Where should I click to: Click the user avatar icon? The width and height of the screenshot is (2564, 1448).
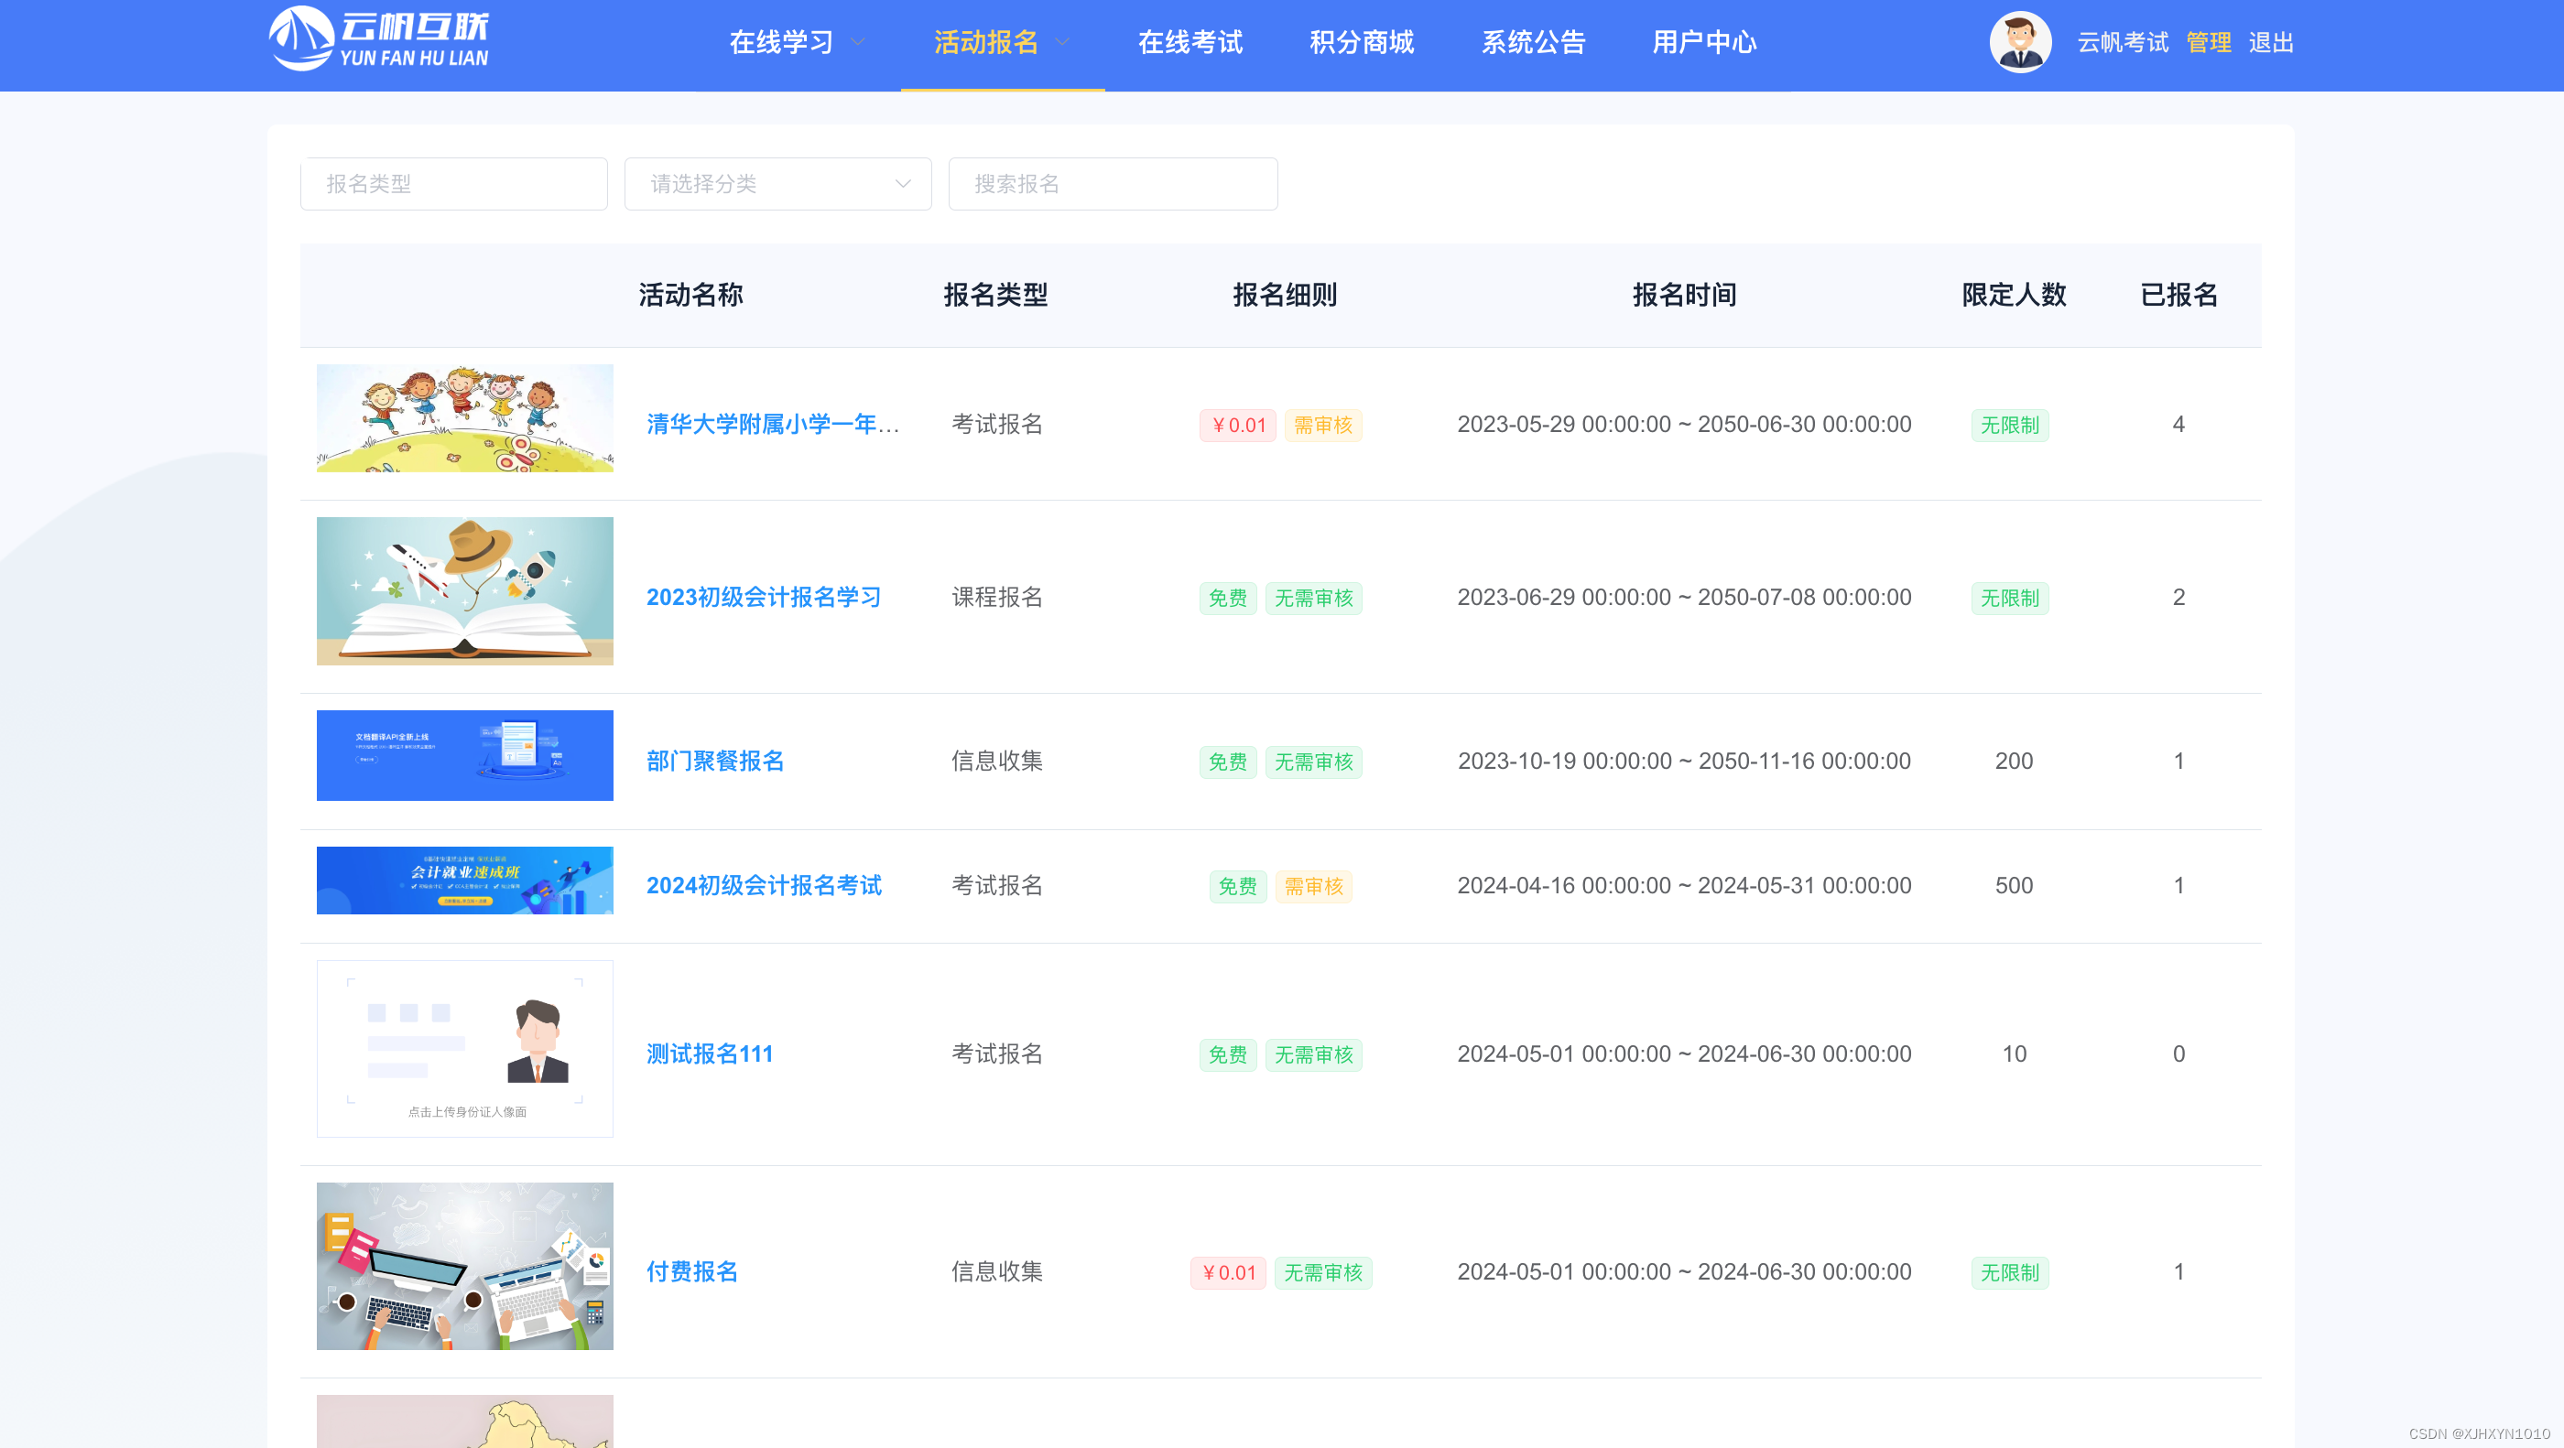[2019, 42]
